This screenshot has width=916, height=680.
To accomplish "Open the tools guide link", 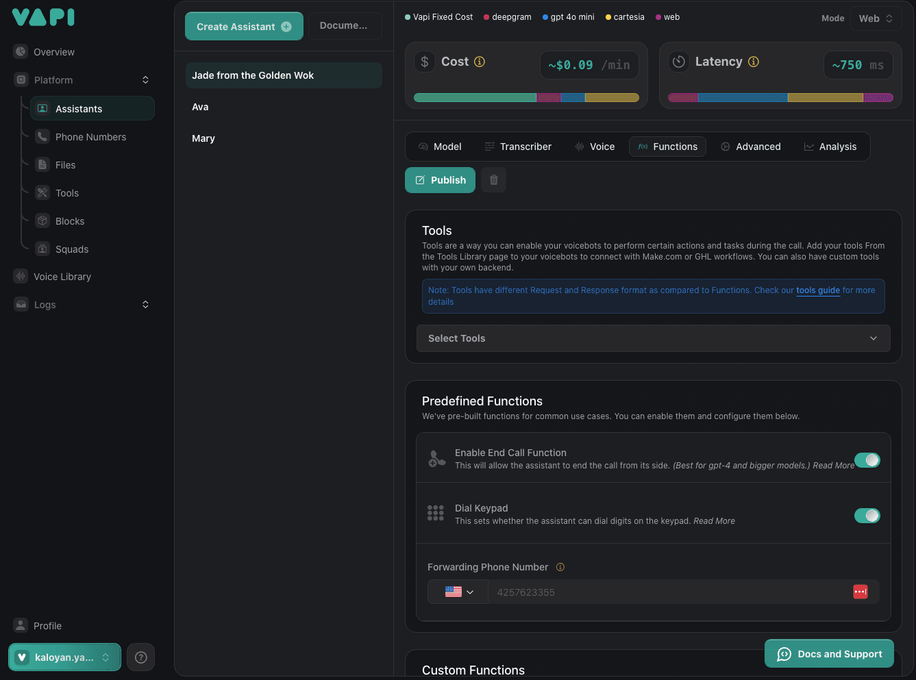I will coord(817,290).
